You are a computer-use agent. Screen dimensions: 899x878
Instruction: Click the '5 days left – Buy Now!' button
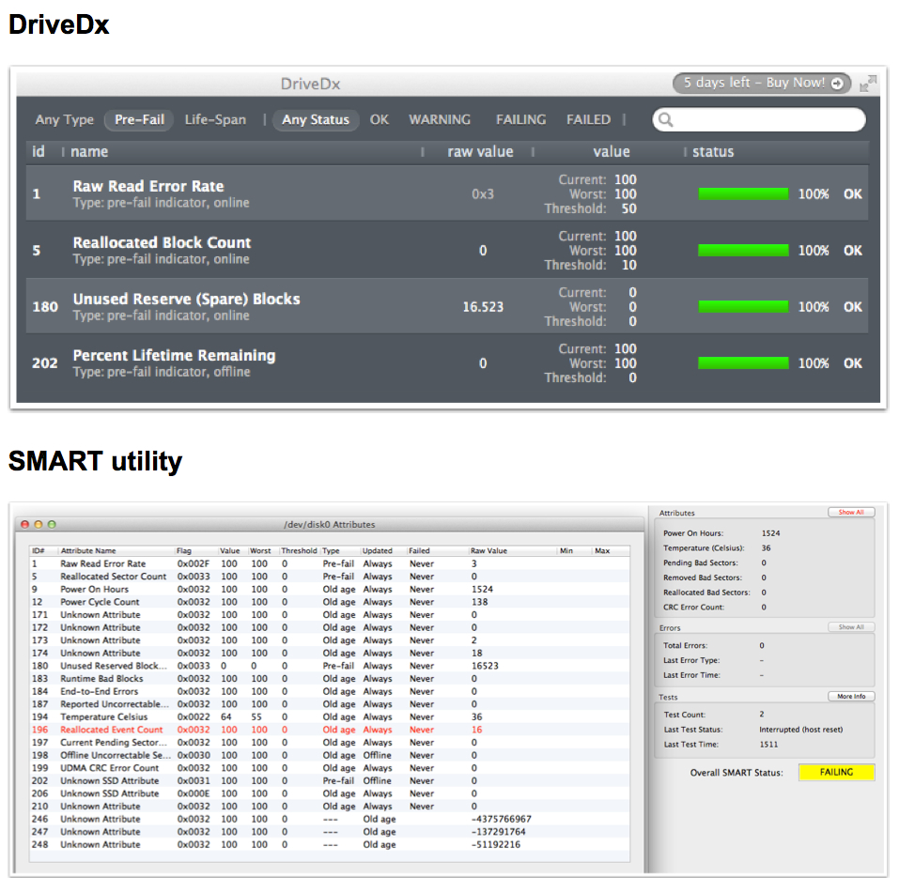coord(762,83)
